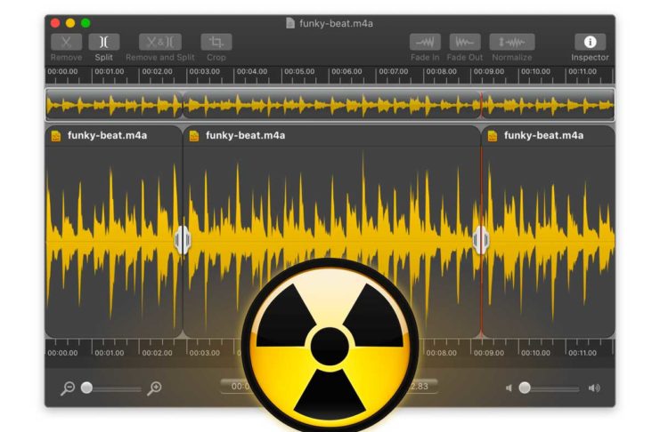660x432 pixels.
Task: Click the file icon of the last funky-beat.m4a segment
Action: [493, 136]
